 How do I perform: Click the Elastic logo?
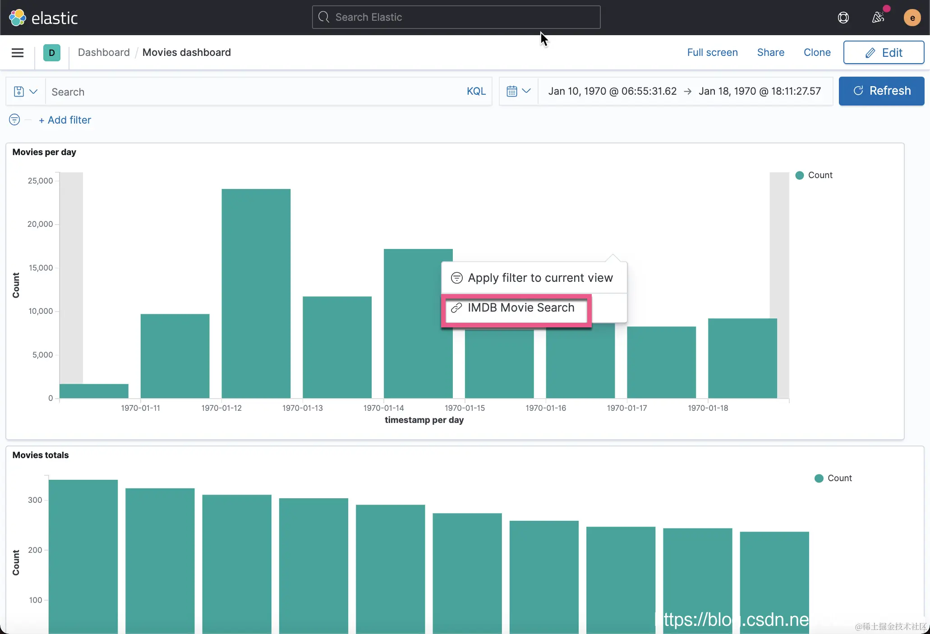pyautogui.click(x=43, y=18)
